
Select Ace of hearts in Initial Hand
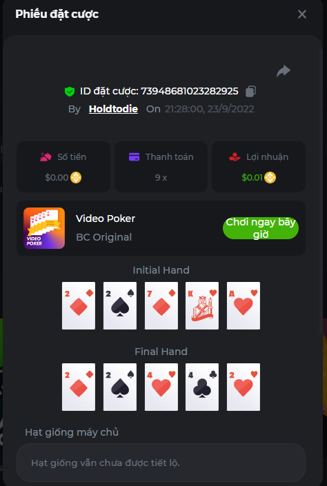click(244, 305)
